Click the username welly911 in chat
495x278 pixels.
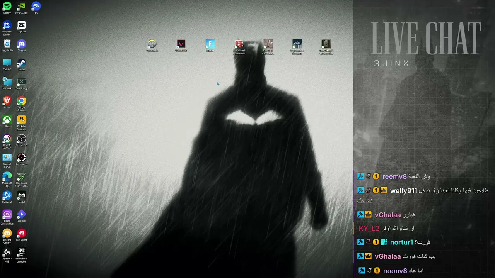pyautogui.click(x=403, y=191)
